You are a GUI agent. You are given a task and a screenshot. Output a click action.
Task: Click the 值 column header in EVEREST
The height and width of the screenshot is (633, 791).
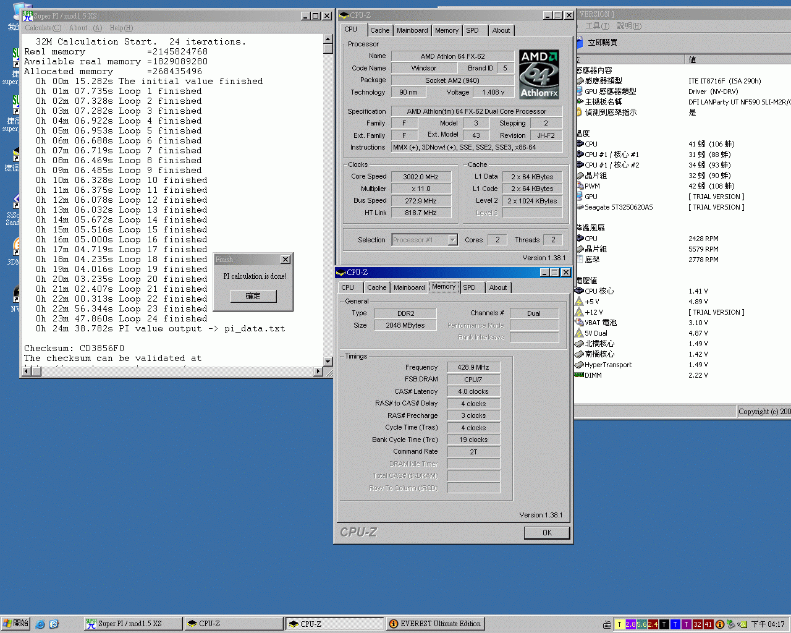tap(738, 59)
